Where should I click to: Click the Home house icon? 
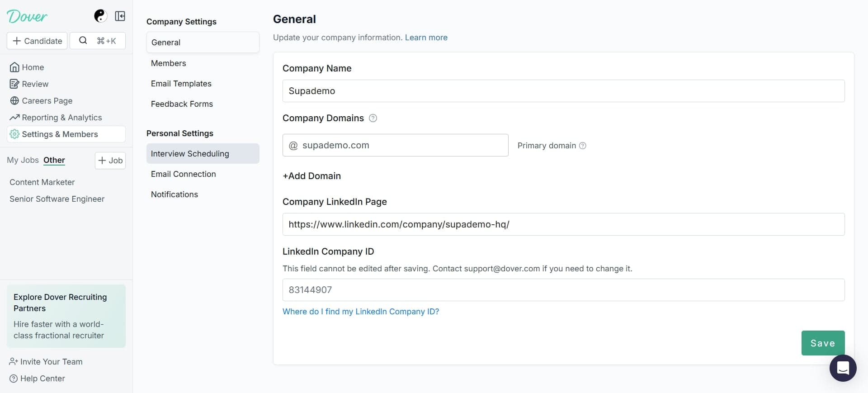[14, 67]
